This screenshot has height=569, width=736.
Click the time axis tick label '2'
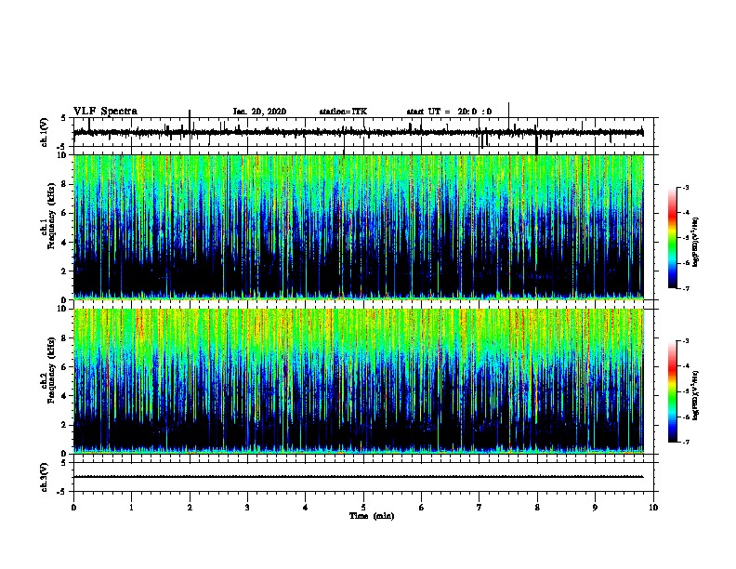tap(190, 508)
